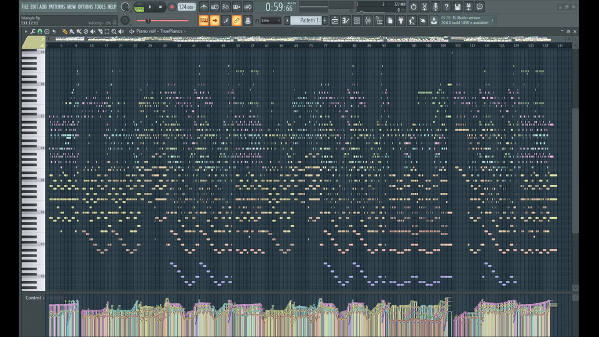Toggle Song/Pattern mode switch
The image size is (599, 337).
(139, 7)
